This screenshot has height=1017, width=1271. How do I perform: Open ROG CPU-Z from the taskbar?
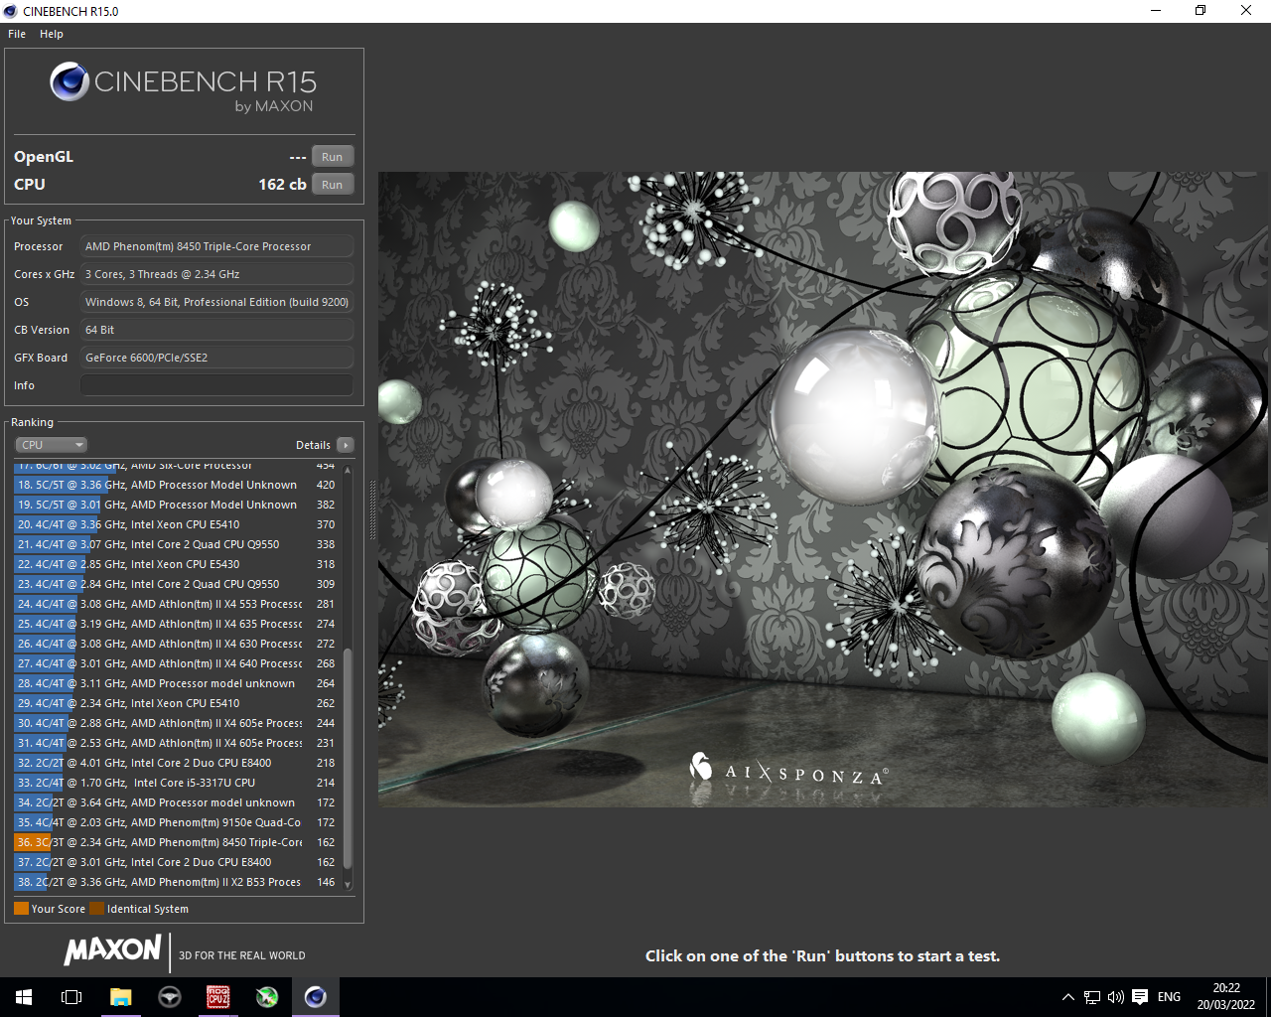[218, 997]
